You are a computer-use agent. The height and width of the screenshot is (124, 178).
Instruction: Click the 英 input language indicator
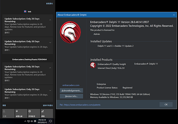point(35,121)
